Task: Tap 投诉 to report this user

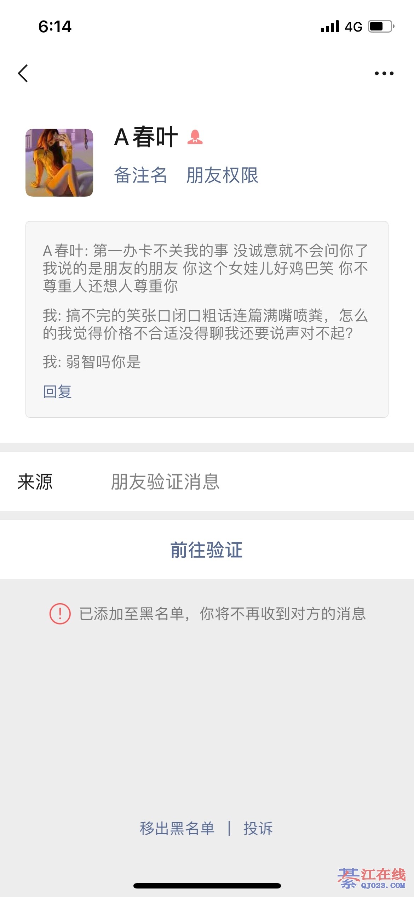Action: tap(258, 828)
